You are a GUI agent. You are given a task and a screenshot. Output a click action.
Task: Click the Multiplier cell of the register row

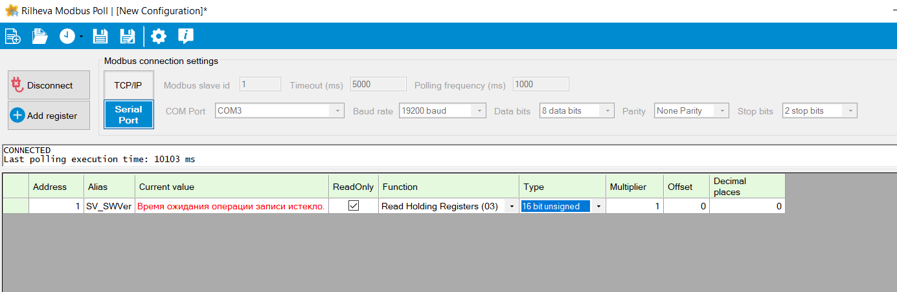pyautogui.click(x=635, y=206)
